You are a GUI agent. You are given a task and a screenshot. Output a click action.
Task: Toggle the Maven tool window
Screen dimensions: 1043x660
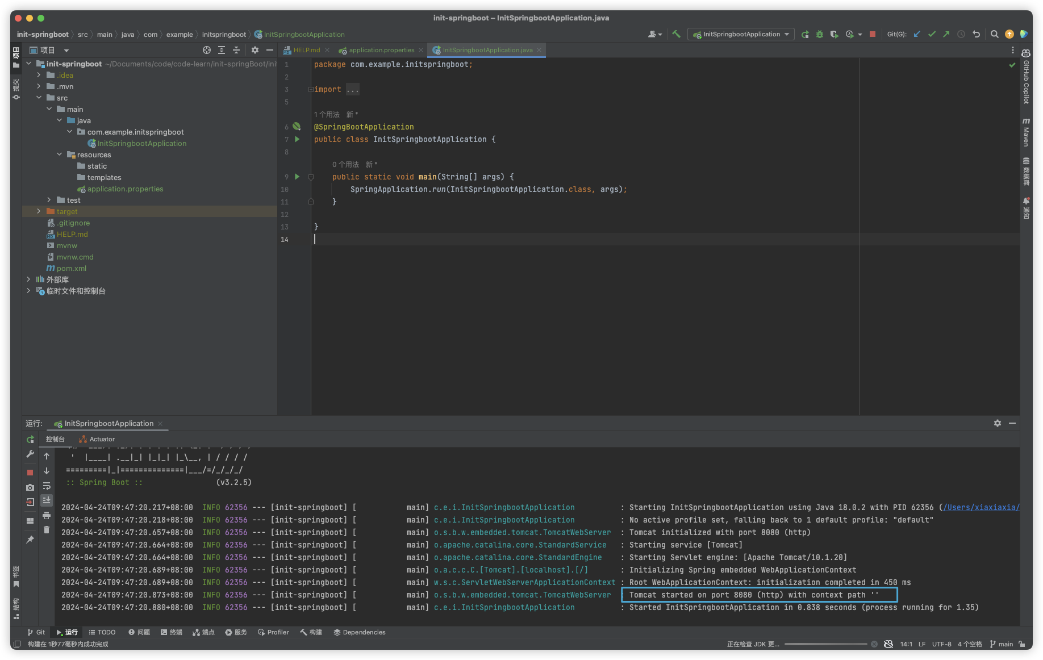[x=1026, y=132]
